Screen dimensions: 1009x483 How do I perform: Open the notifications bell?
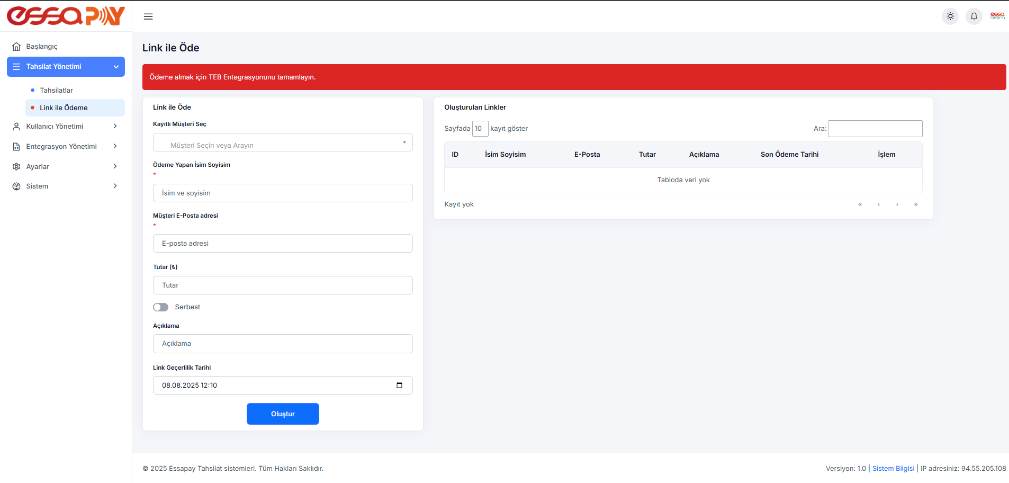(974, 16)
